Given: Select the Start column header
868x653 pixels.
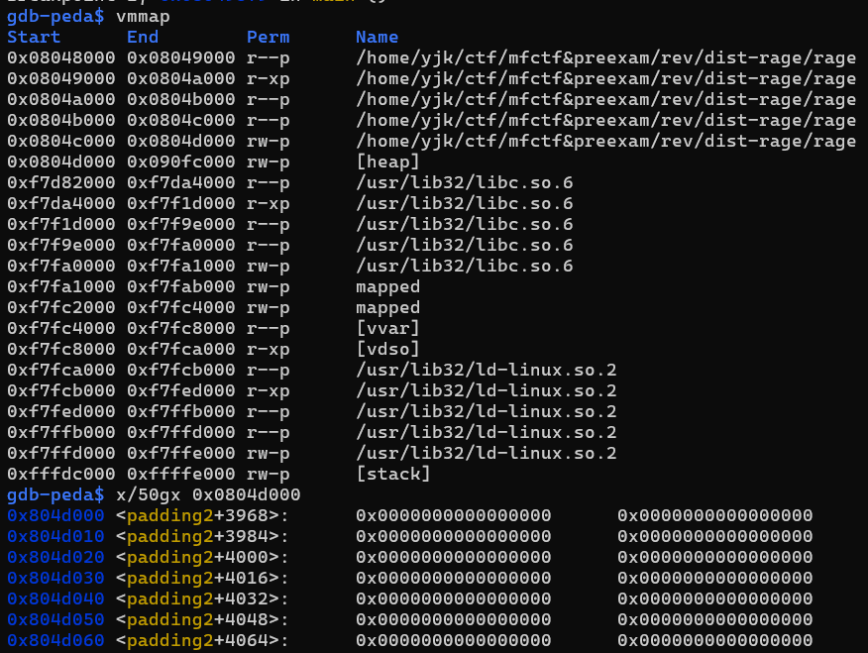Looking at the screenshot, I should tap(34, 38).
